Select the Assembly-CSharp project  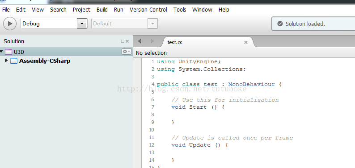[45, 61]
